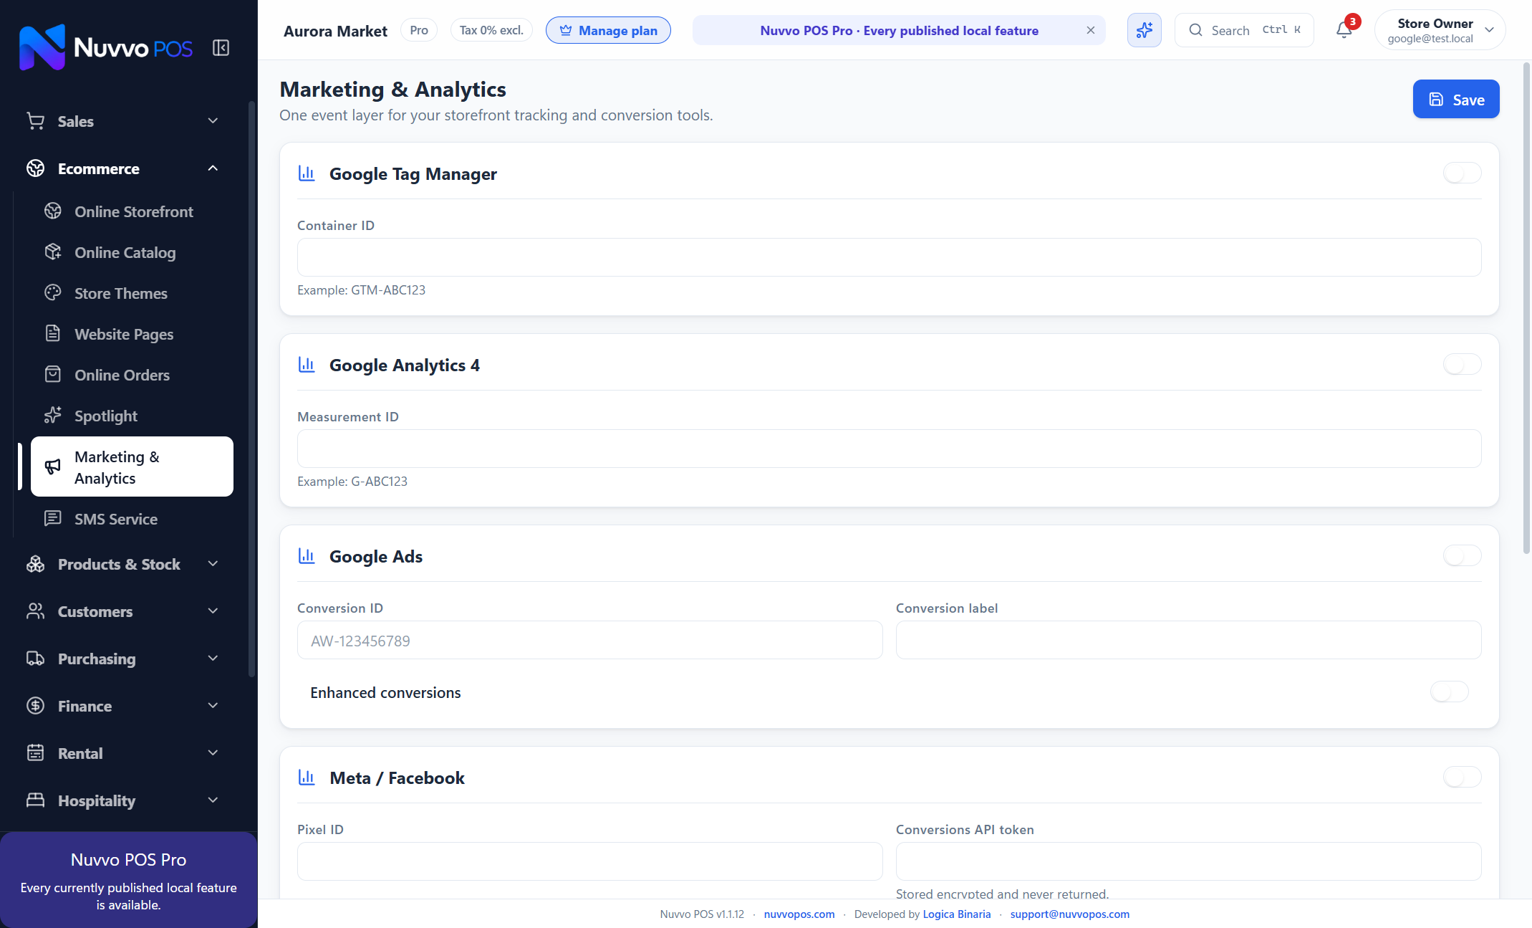Click the GA4 Measurement ID field
Image resolution: width=1532 pixels, height=928 pixels.
(889, 449)
